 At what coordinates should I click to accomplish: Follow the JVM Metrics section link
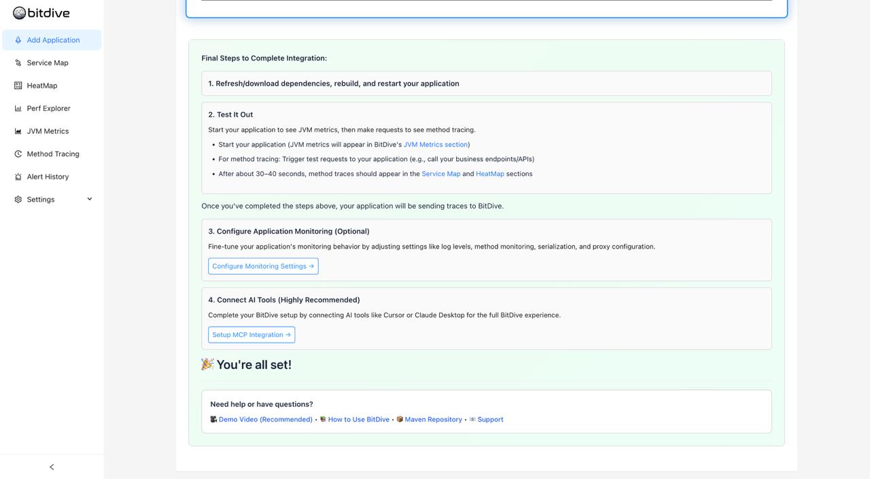click(x=436, y=145)
